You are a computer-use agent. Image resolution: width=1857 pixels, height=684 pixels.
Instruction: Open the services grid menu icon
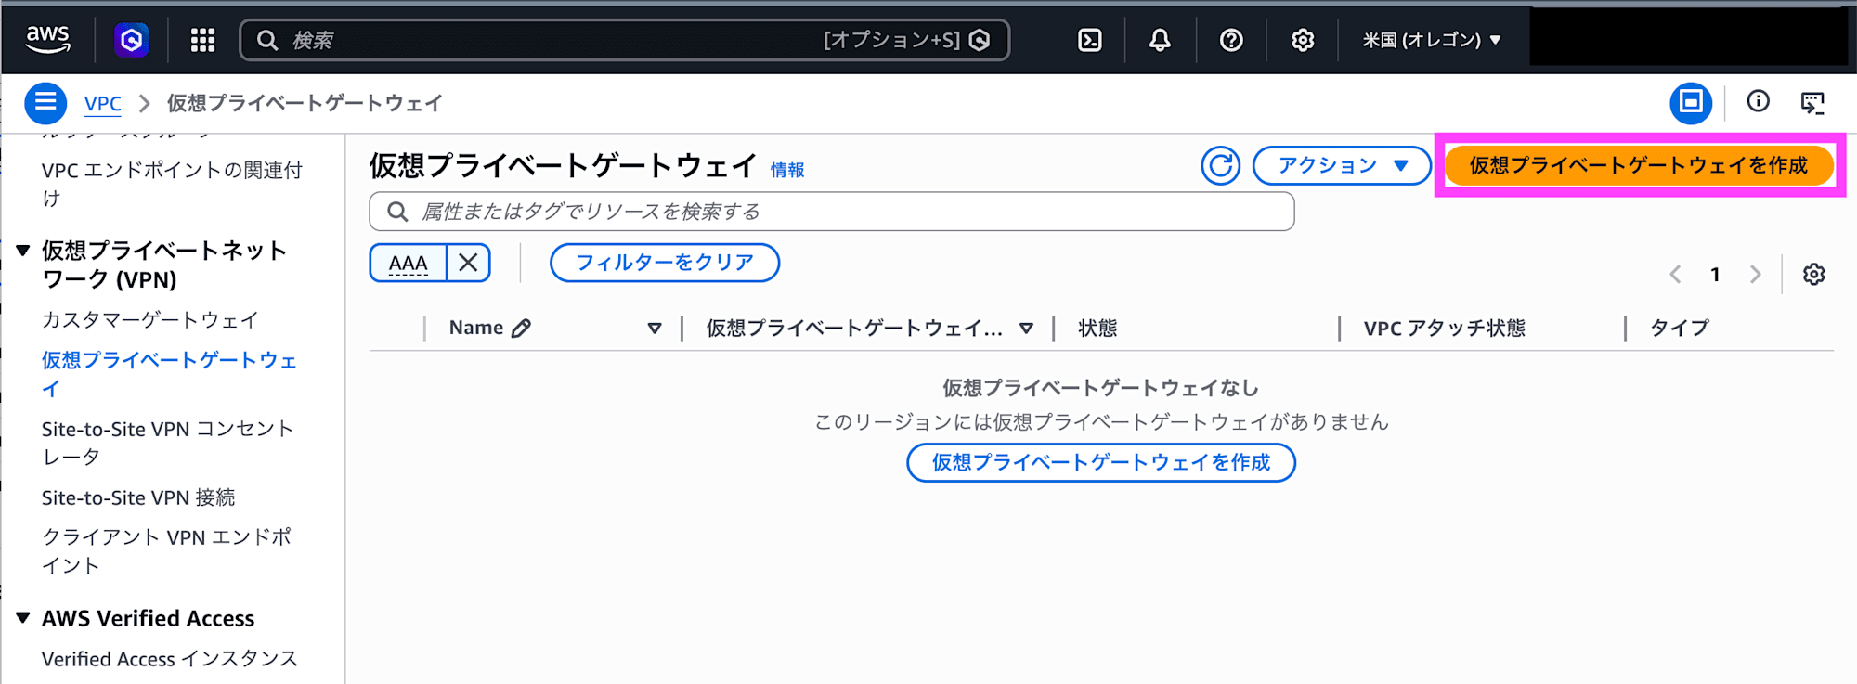point(202,40)
